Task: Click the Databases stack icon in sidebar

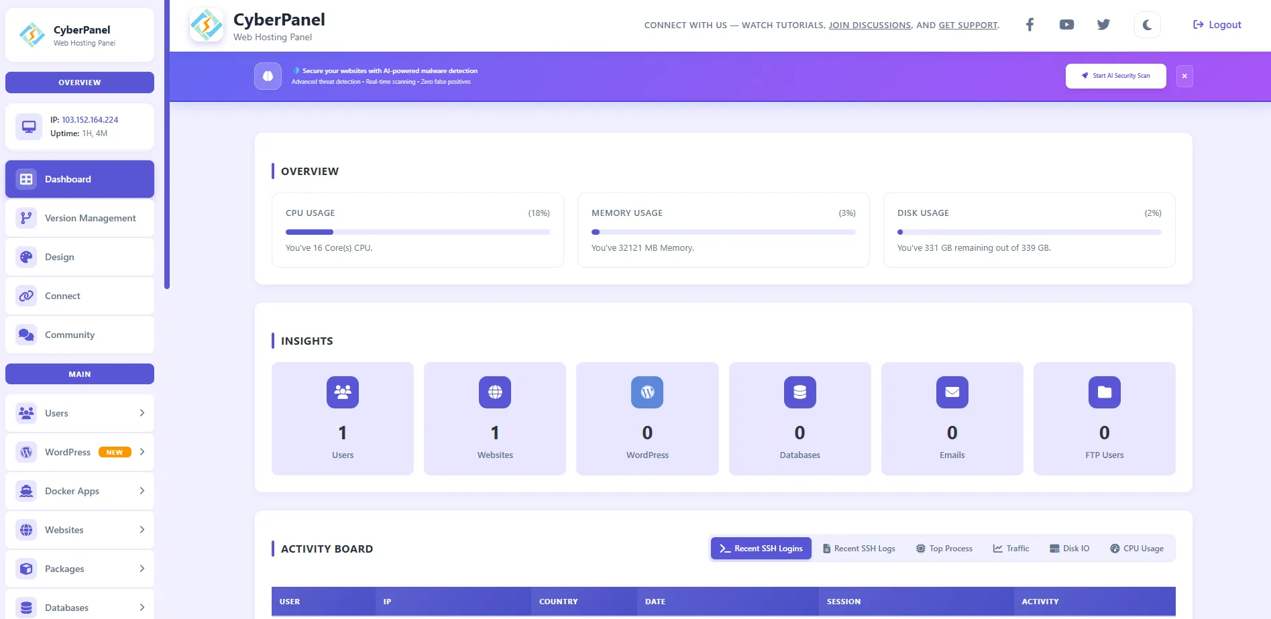Action: 26,608
